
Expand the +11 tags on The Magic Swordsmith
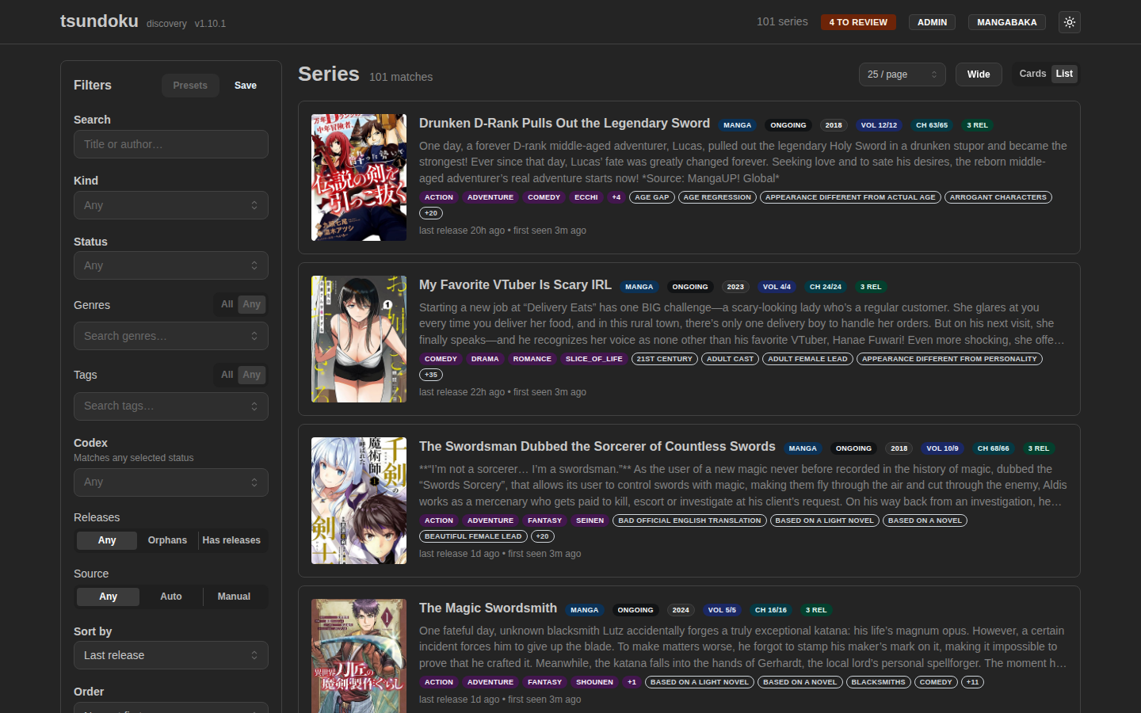pos(973,682)
